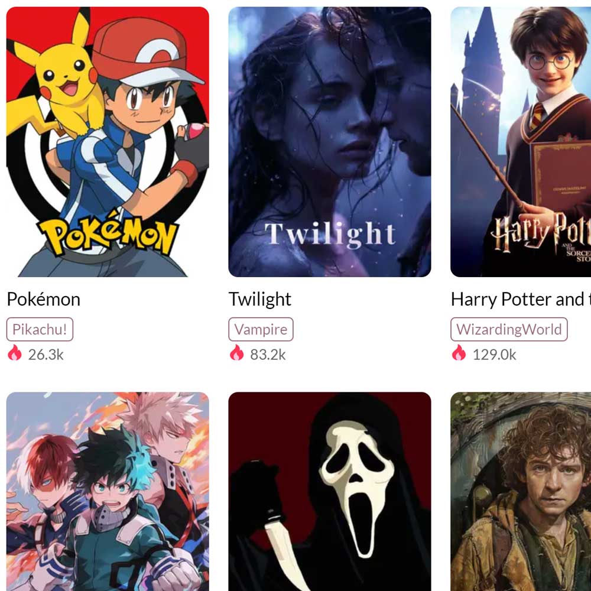This screenshot has width=591, height=591.
Task: Open the Twilight cover image
Action: pos(330,142)
